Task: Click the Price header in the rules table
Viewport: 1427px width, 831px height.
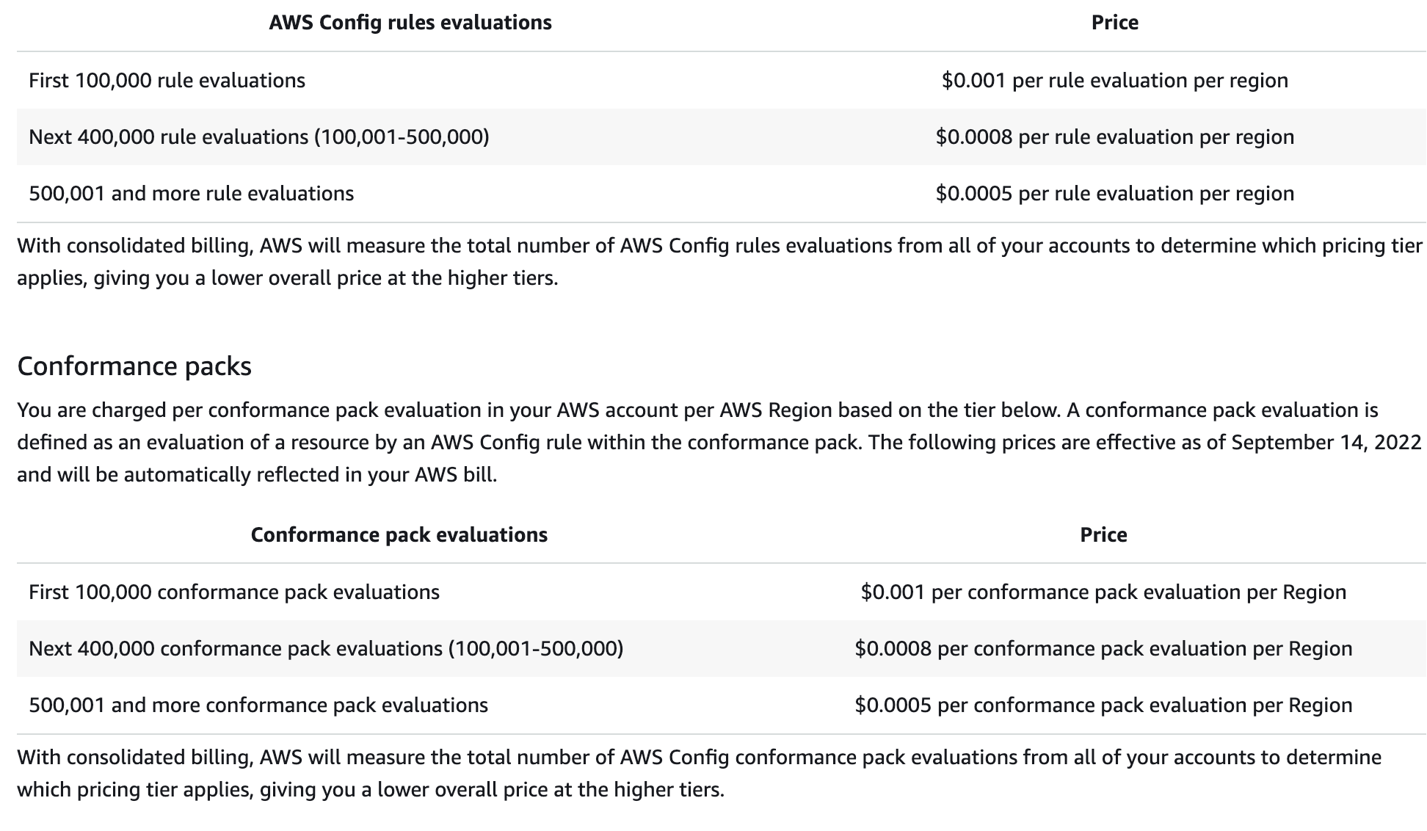Action: click(1114, 23)
